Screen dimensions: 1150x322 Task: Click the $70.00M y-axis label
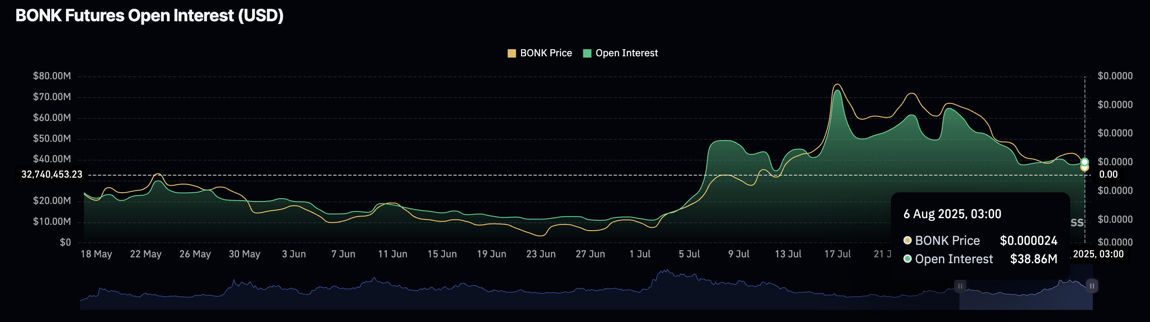pyautogui.click(x=52, y=97)
